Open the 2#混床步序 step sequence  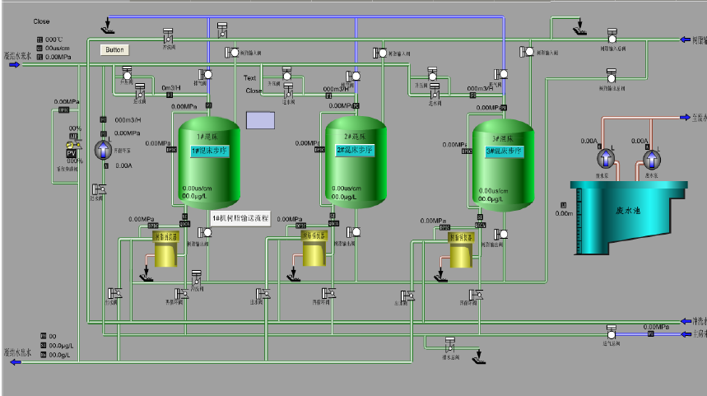point(356,151)
